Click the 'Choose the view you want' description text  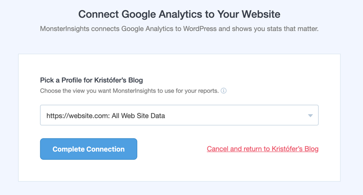(x=129, y=91)
